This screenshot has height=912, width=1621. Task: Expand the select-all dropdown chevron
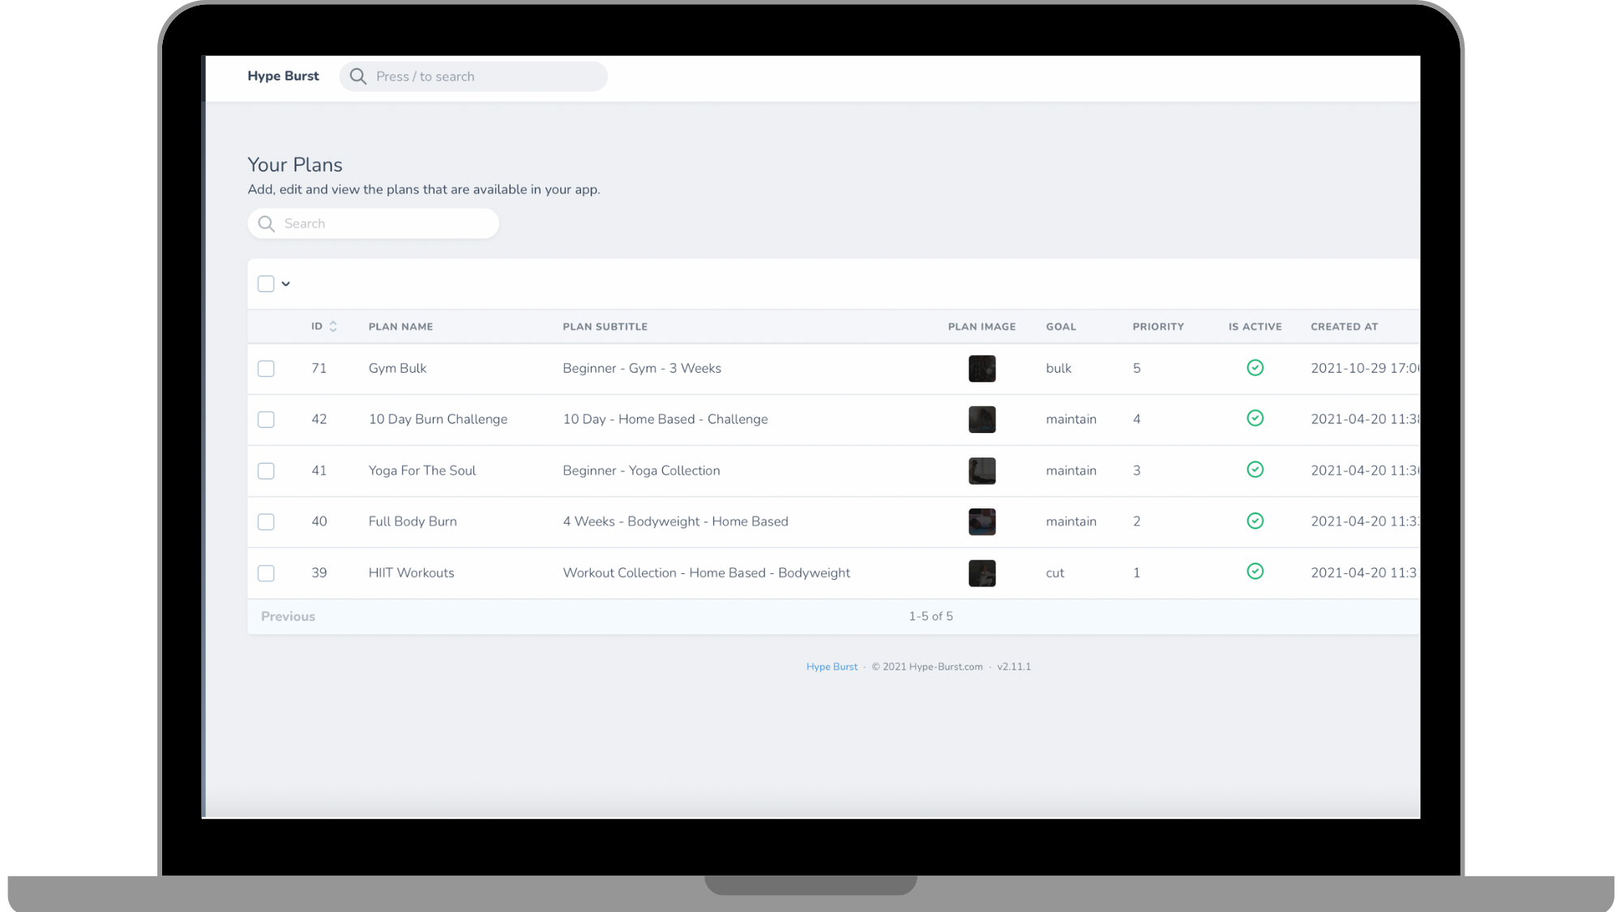[286, 285]
